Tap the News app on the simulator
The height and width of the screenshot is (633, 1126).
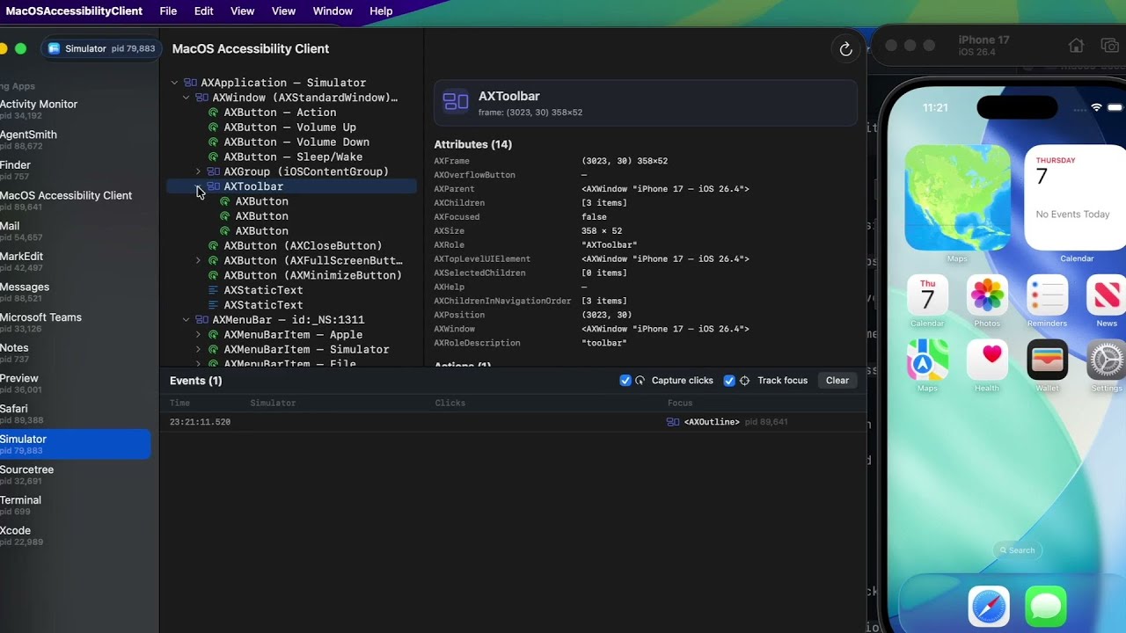[1107, 295]
